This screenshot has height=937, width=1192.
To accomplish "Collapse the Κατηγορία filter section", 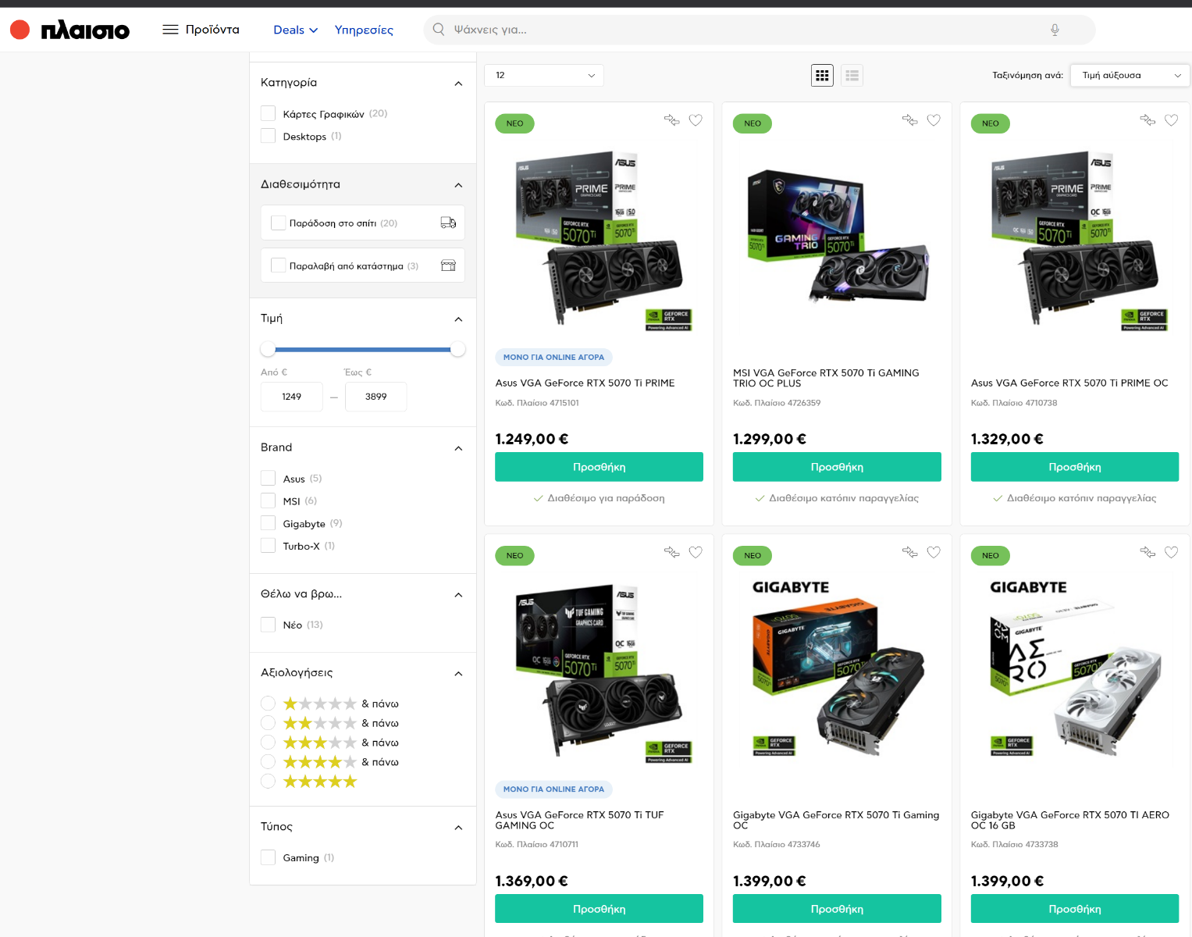I will [458, 84].
